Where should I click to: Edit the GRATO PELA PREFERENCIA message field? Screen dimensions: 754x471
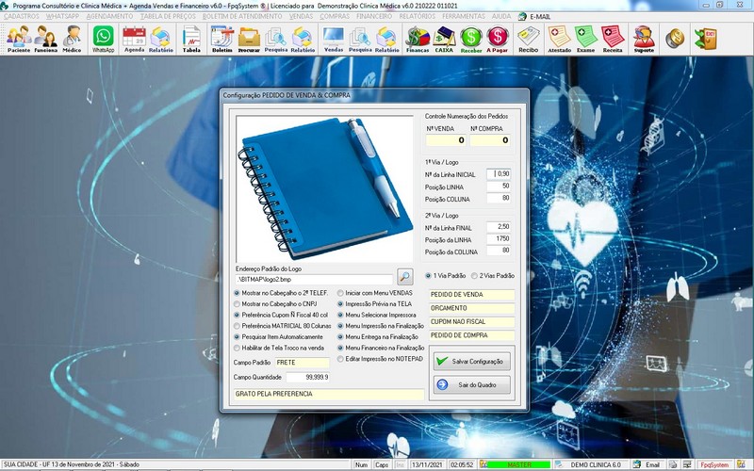click(329, 394)
